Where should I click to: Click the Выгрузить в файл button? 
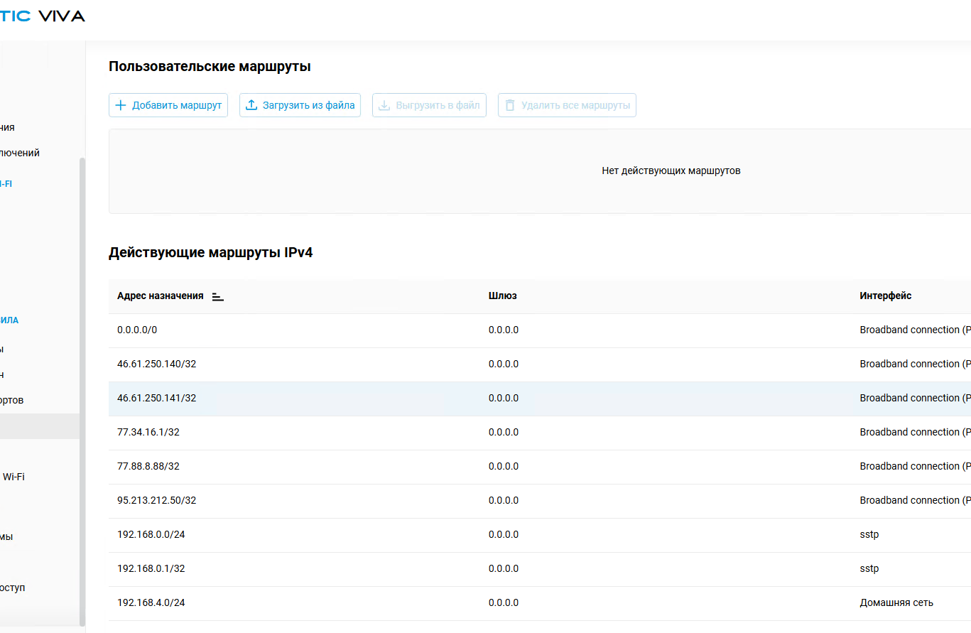(x=429, y=105)
